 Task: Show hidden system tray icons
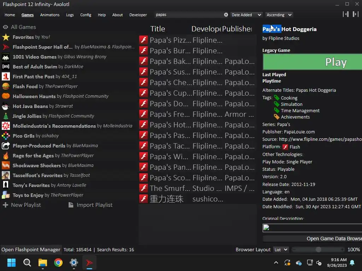point(276,263)
